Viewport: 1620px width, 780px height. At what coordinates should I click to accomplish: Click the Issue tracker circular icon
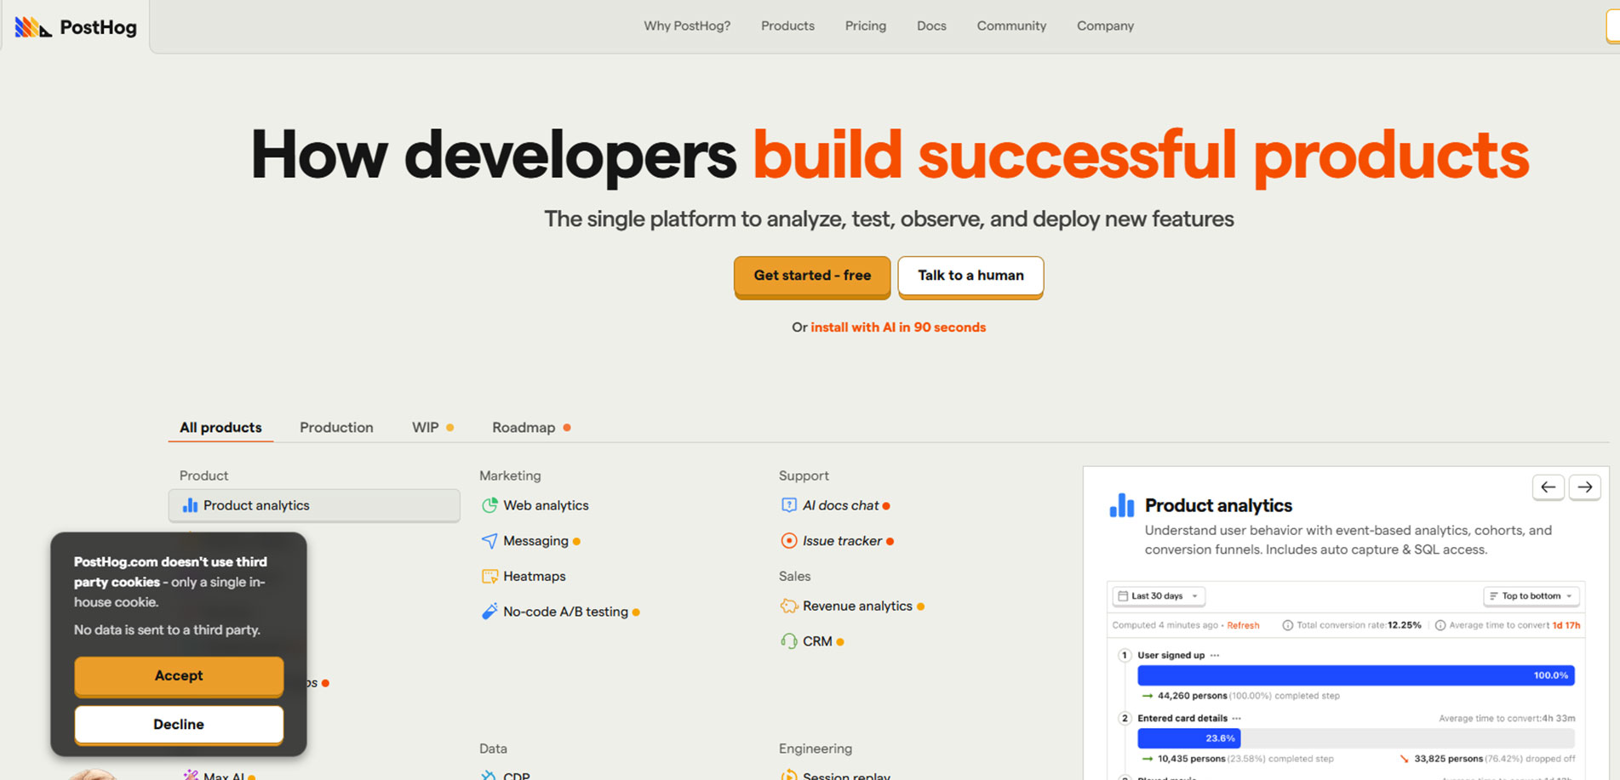pyautogui.click(x=789, y=541)
